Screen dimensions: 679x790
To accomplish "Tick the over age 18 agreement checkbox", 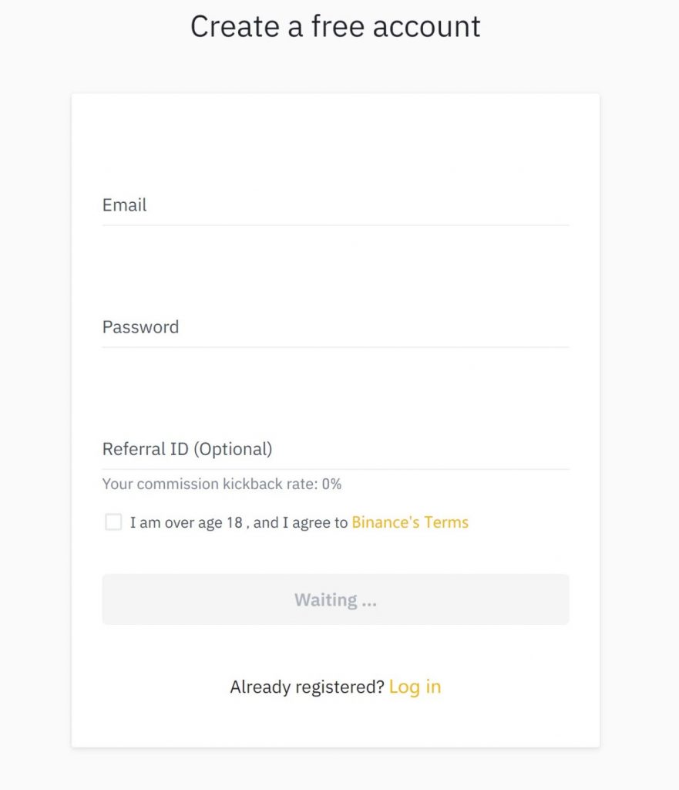I will pos(113,522).
